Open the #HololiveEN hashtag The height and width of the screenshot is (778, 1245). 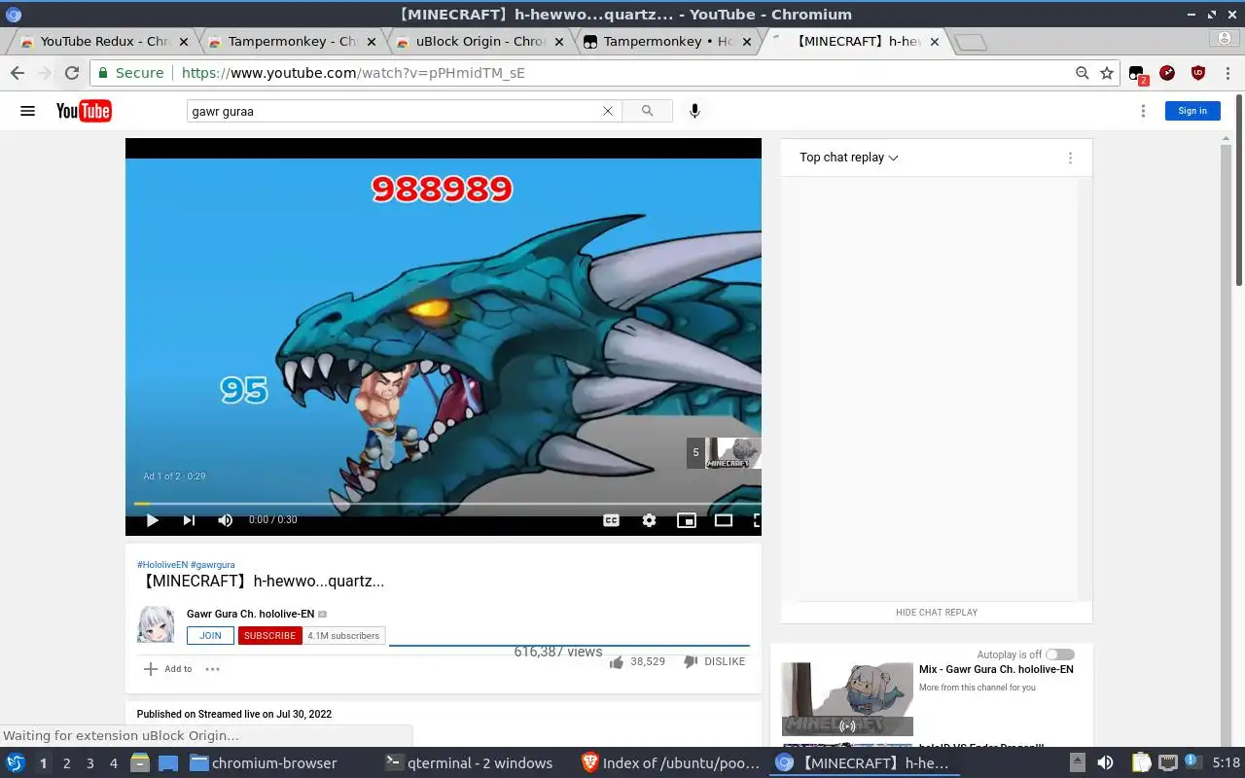coord(162,565)
